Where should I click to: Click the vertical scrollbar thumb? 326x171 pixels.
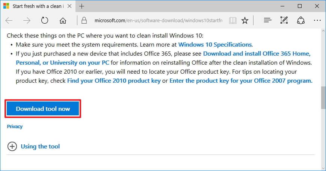[x=323, y=98]
